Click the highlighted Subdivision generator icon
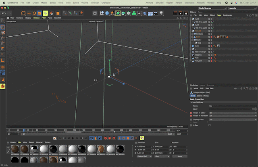Viewport: 258px width, 167px height. coord(118,13)
